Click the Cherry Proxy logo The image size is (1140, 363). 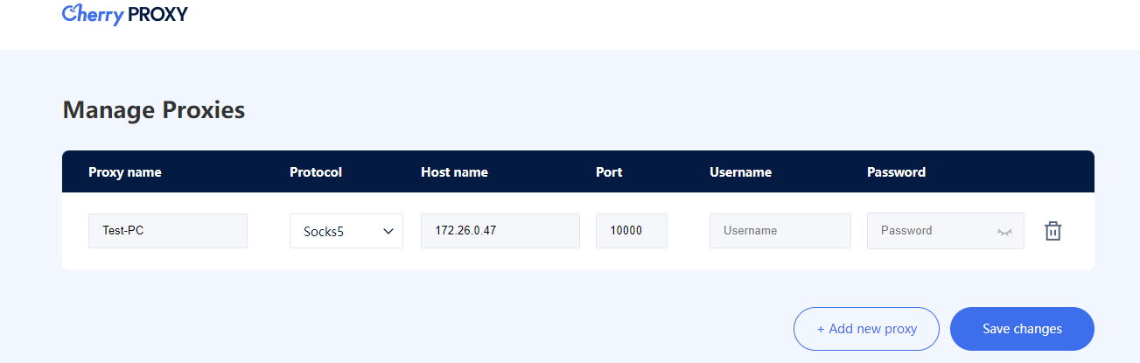(x=124, y=15)
